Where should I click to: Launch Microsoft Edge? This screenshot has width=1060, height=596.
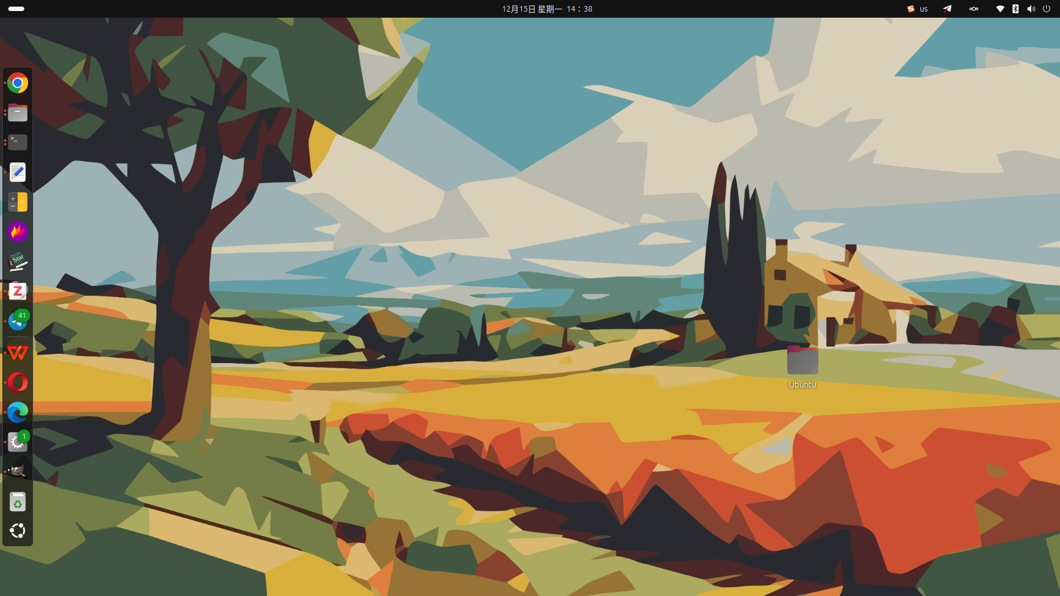(18, 412)
